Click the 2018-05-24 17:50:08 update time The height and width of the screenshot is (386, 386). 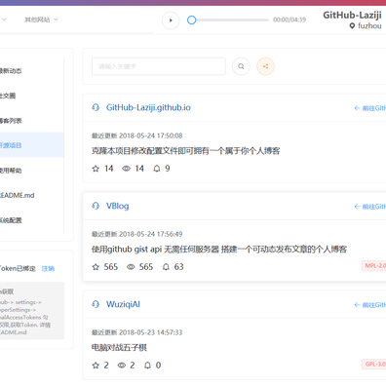pos(151,135)
